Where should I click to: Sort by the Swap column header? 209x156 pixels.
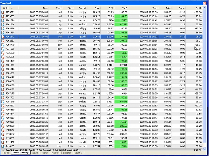[179, 8]
